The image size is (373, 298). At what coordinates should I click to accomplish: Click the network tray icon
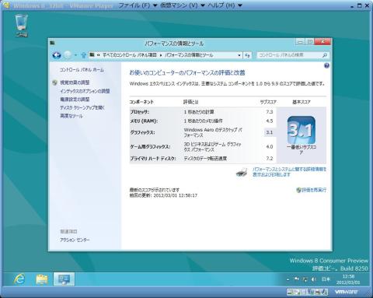(x=305, y=279)
